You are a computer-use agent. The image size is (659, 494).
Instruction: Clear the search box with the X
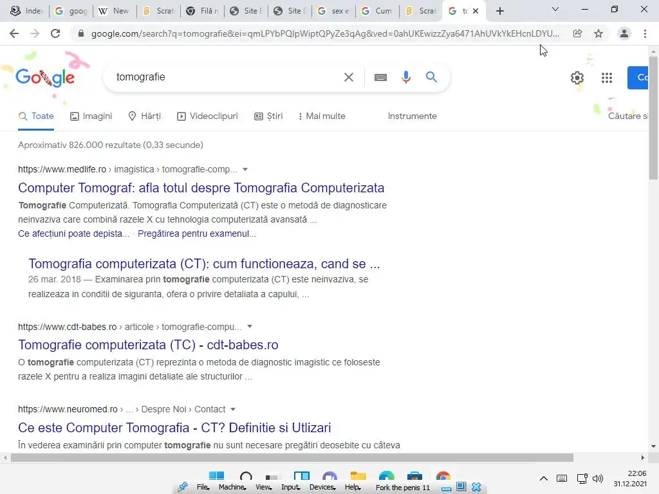pyautogui.click(x=348, y=77)
